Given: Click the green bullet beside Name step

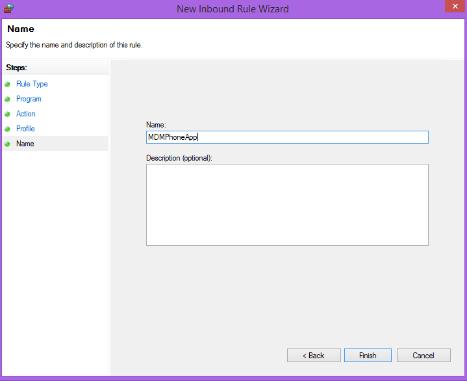Looking at the screenshot, I should click(x=7, y=144).
